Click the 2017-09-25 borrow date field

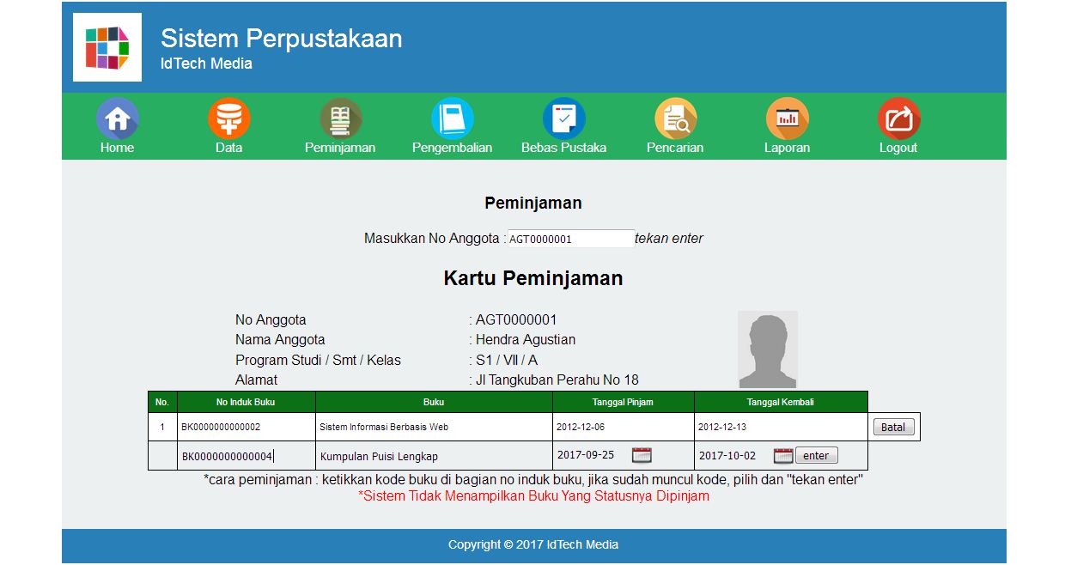tap(593, 455)
